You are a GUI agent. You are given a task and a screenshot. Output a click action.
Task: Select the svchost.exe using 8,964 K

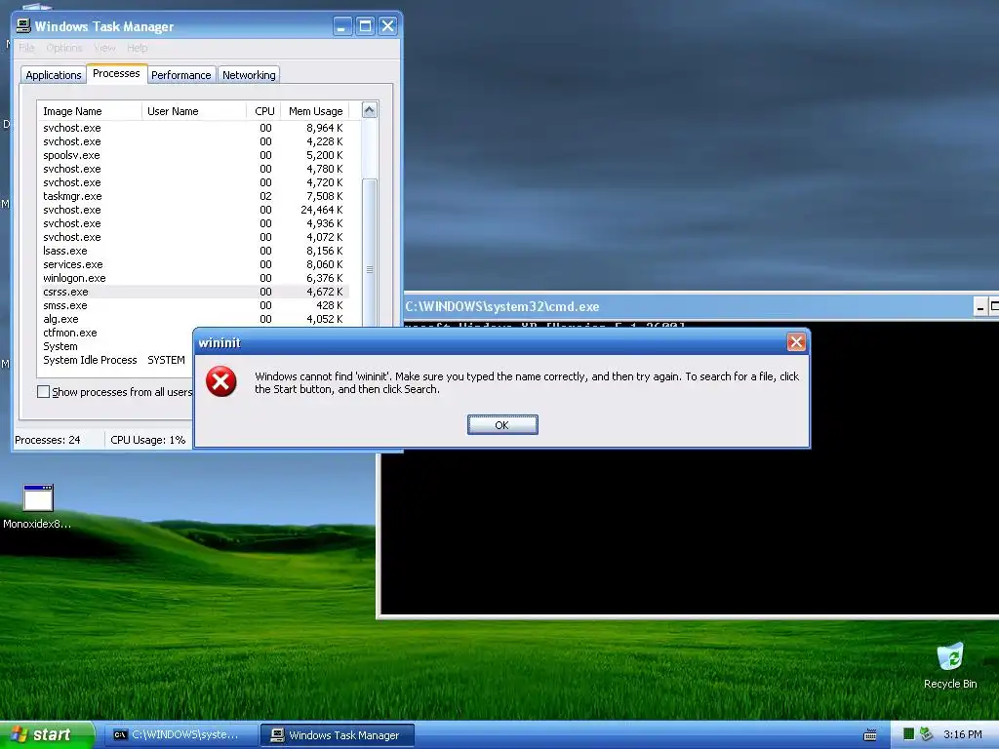193,128
